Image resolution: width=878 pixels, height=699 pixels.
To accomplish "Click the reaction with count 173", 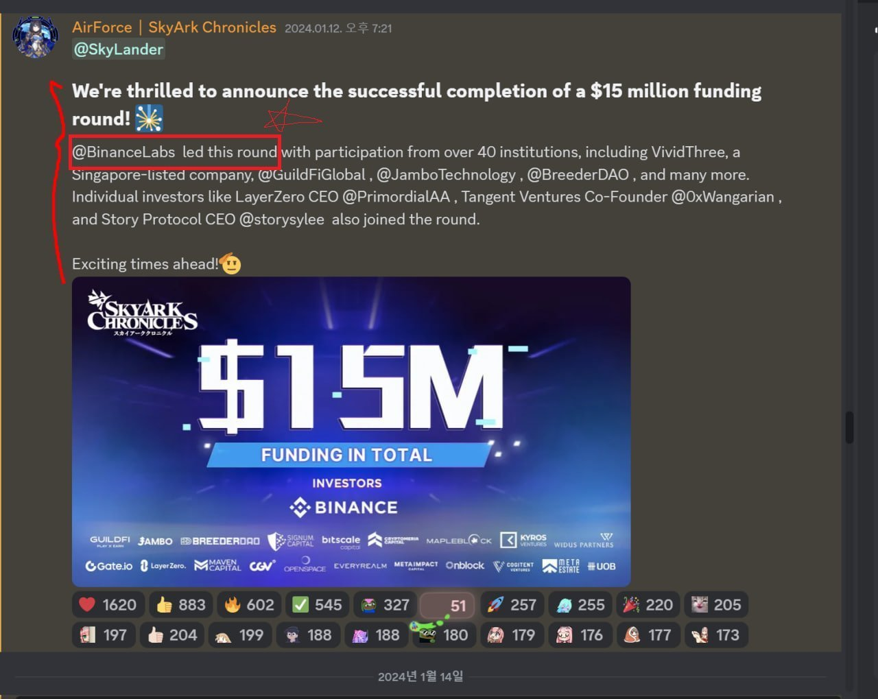I will pos(716,635).
